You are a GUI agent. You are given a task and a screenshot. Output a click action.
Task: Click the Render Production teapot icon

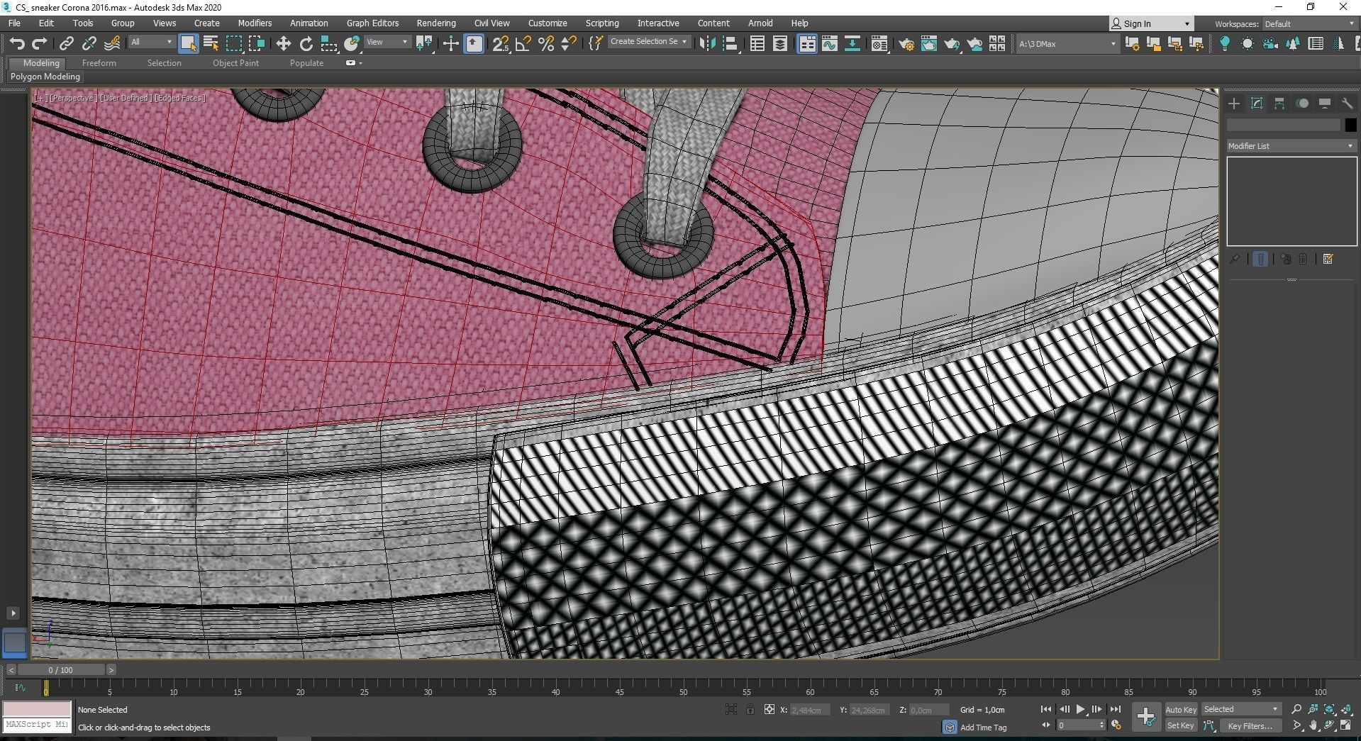pos(952,44)
